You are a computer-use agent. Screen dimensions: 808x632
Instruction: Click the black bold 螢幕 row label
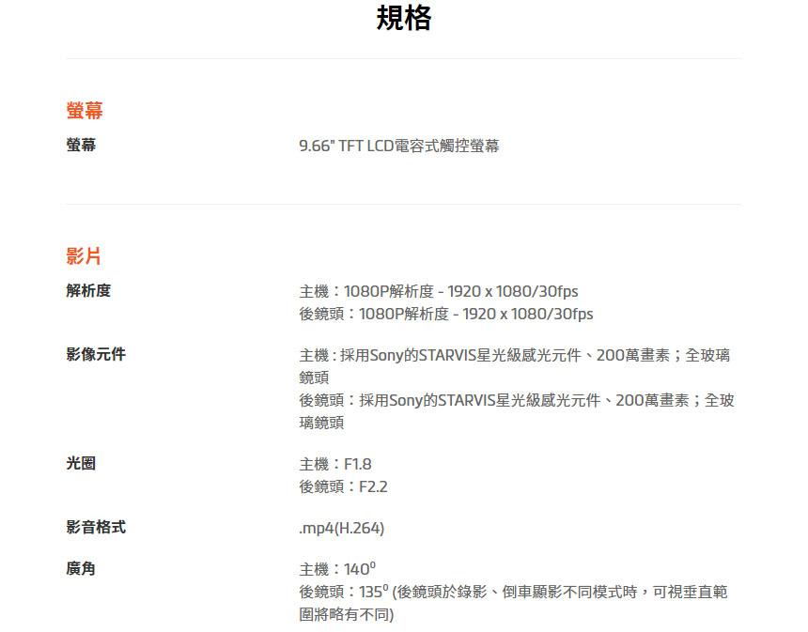(x=81, y=146)
